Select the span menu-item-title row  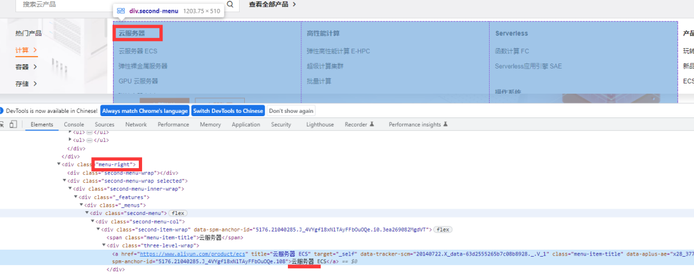(x=175, y=238)
